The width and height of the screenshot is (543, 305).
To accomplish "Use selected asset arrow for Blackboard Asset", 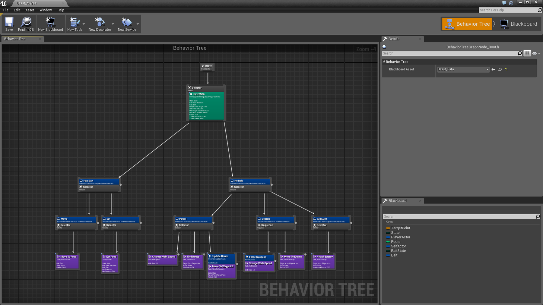I will [493, 69].
